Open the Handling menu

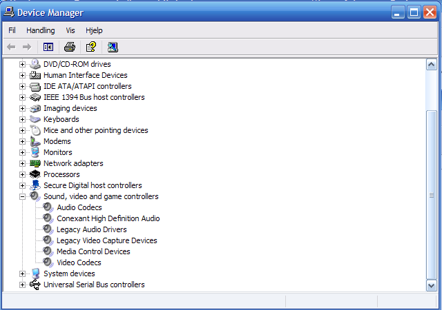click(x=41, y=30)
